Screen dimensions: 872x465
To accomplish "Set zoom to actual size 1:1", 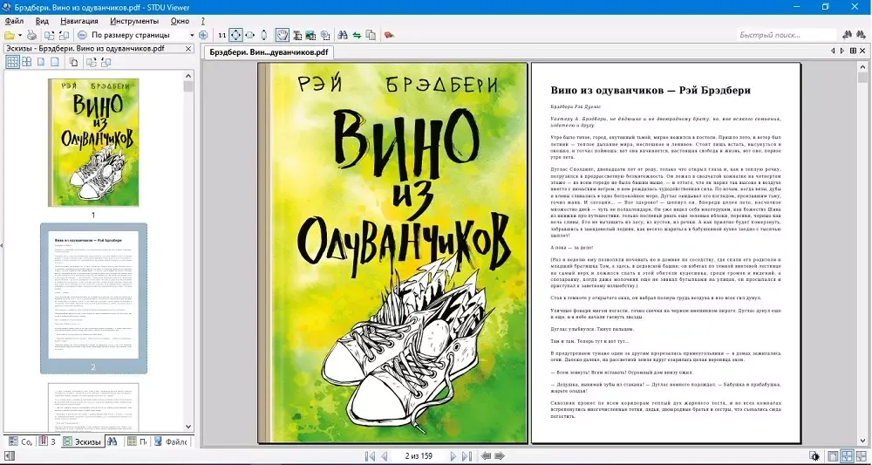I will point(221,35).
